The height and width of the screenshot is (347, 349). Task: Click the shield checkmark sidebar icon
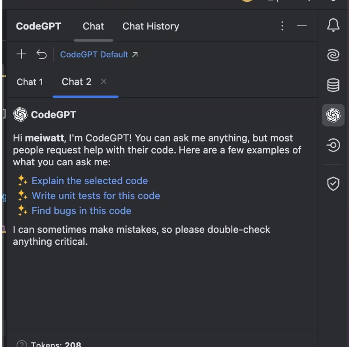point(333,184)
